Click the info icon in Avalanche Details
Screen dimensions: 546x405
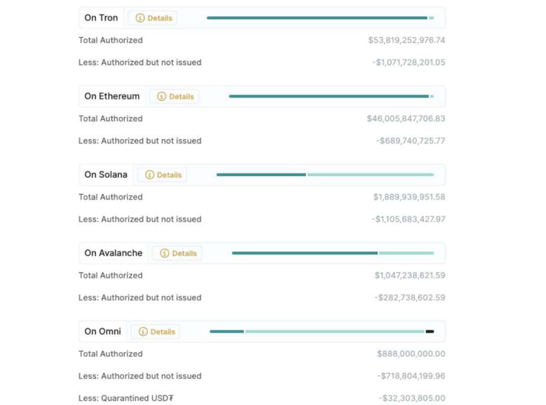pyautogui.click(x=165, y=253)
